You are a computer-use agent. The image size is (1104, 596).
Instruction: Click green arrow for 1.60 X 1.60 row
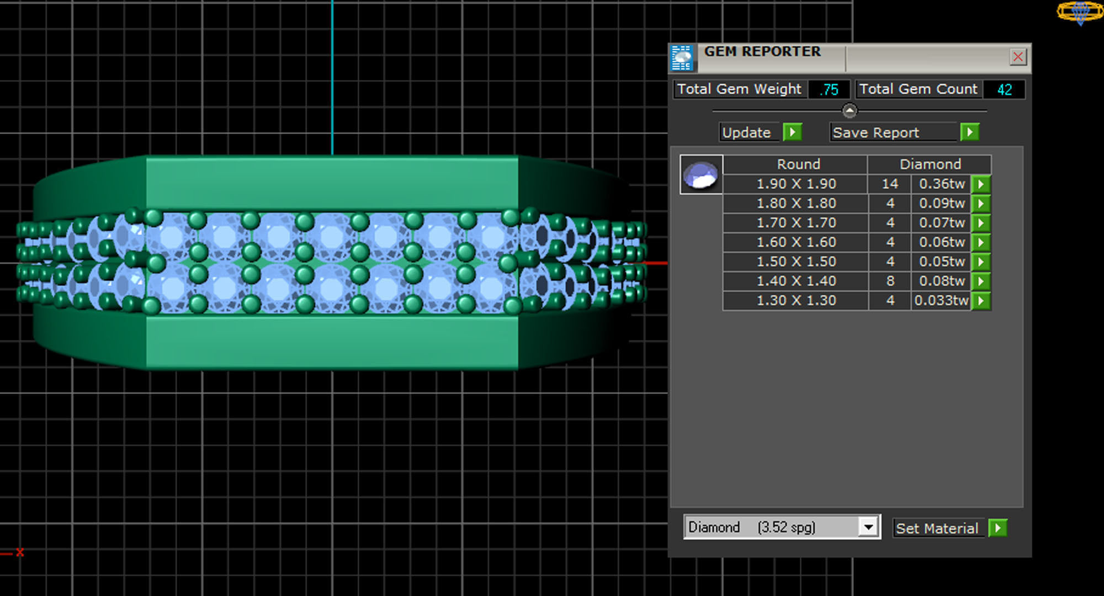point(981,242)
